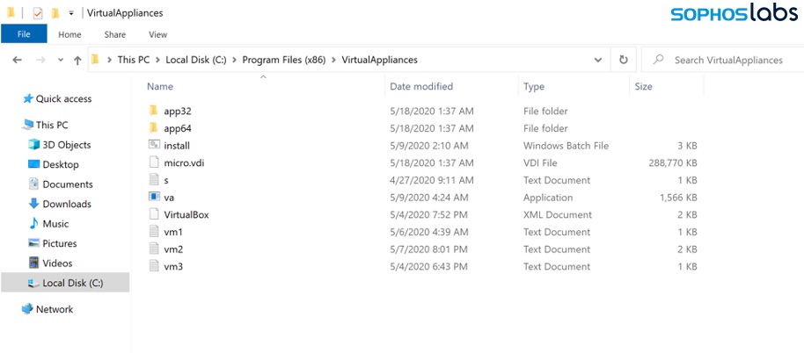Click the Network icon in navigation pane

pos(27,309)
